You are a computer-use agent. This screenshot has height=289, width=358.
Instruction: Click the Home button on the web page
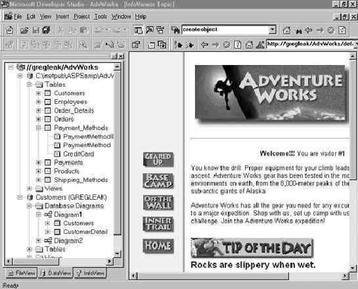[158, 246]
